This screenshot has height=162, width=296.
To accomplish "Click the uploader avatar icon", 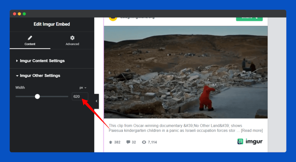I will click(x=113, y=19).
